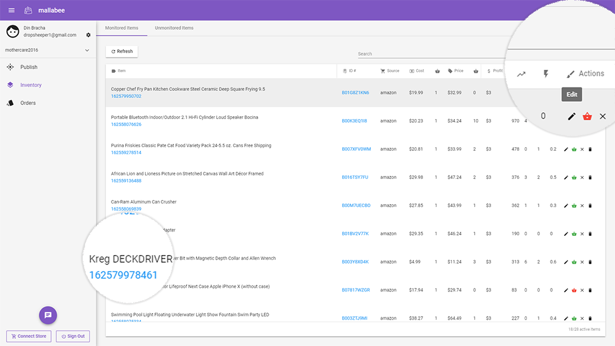The width and height of the screenshot is (615, 346).
Task: Click the Connect Store button
Action: click(x=29, y=336)
